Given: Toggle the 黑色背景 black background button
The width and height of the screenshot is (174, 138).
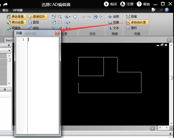Looking at the screenshot, I should click(x=16, y=17).
